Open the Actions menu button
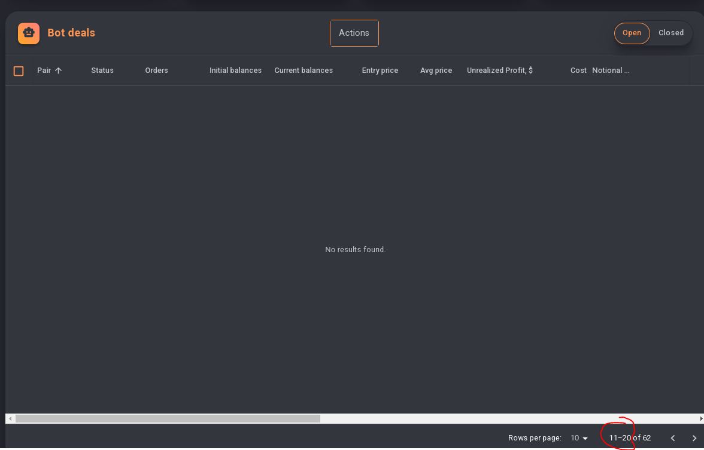This screenshot has height=450, width=704. (x=354, y=33)
